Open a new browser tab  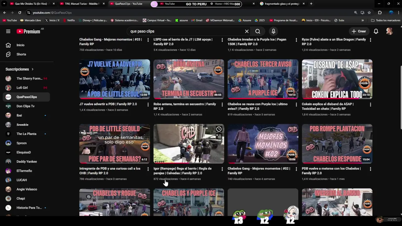(x=311, y=4)
